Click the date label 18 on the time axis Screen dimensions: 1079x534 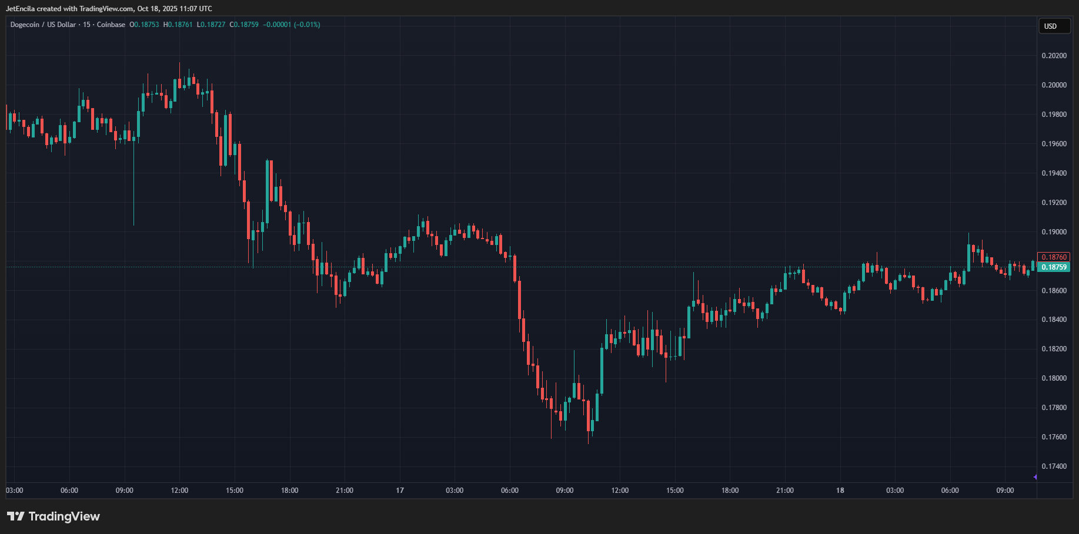(840, 491)
